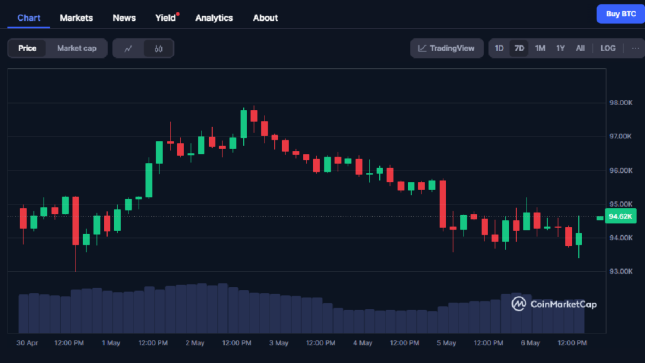The image size is (645, 363).
Task: Click the 30 Apr date label
Action: (27, 343)
